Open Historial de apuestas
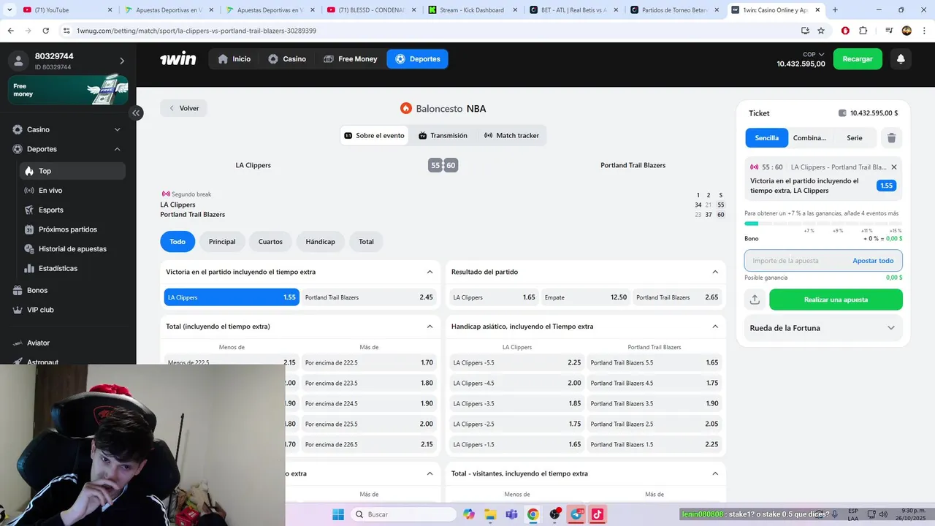Viewport: 935px width, 526px height. [x=72, y=248]
